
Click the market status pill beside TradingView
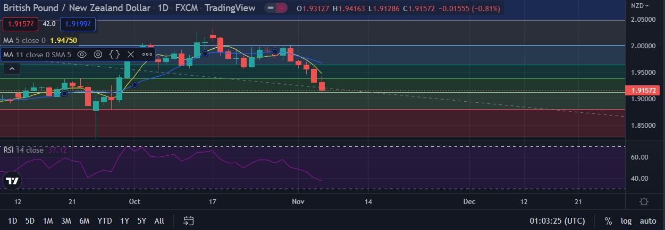pos(276,8)
